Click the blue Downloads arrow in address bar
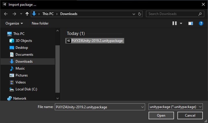Screen dimensions: 208x123 (34, 14)
